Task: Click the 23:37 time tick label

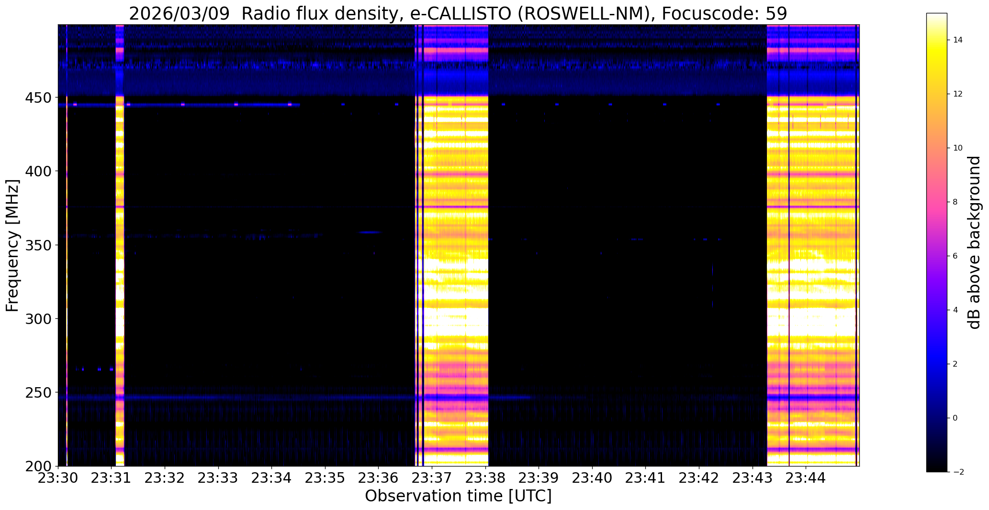Action: [x=432, y=477]
